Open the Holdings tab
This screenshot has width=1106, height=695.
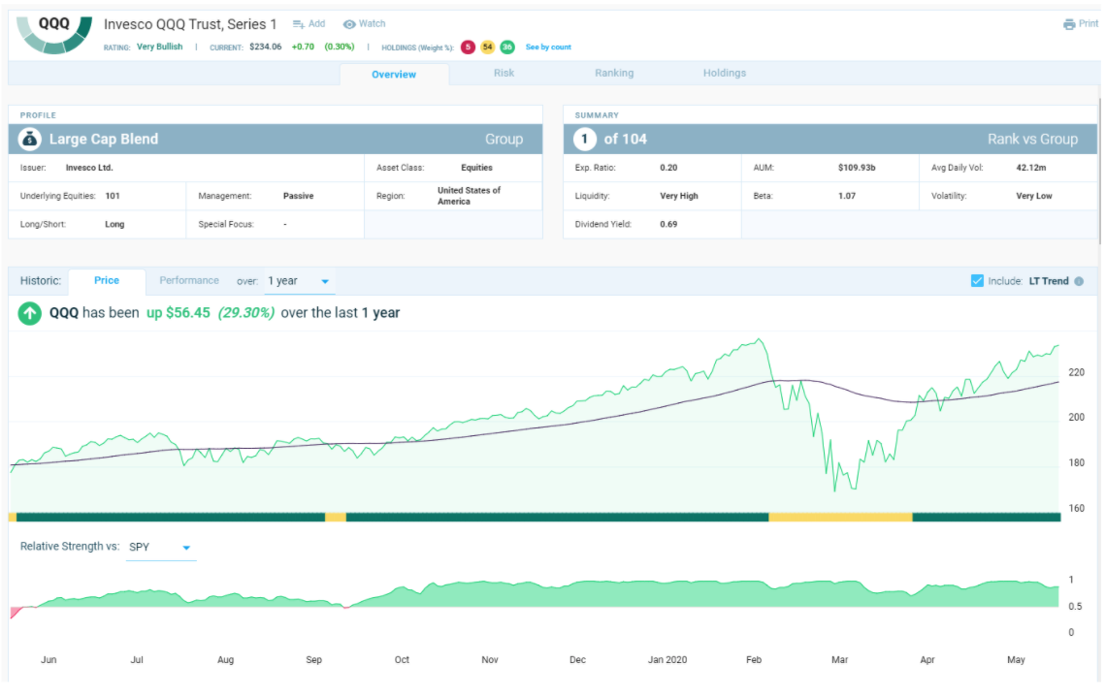(x=724, y=73)
